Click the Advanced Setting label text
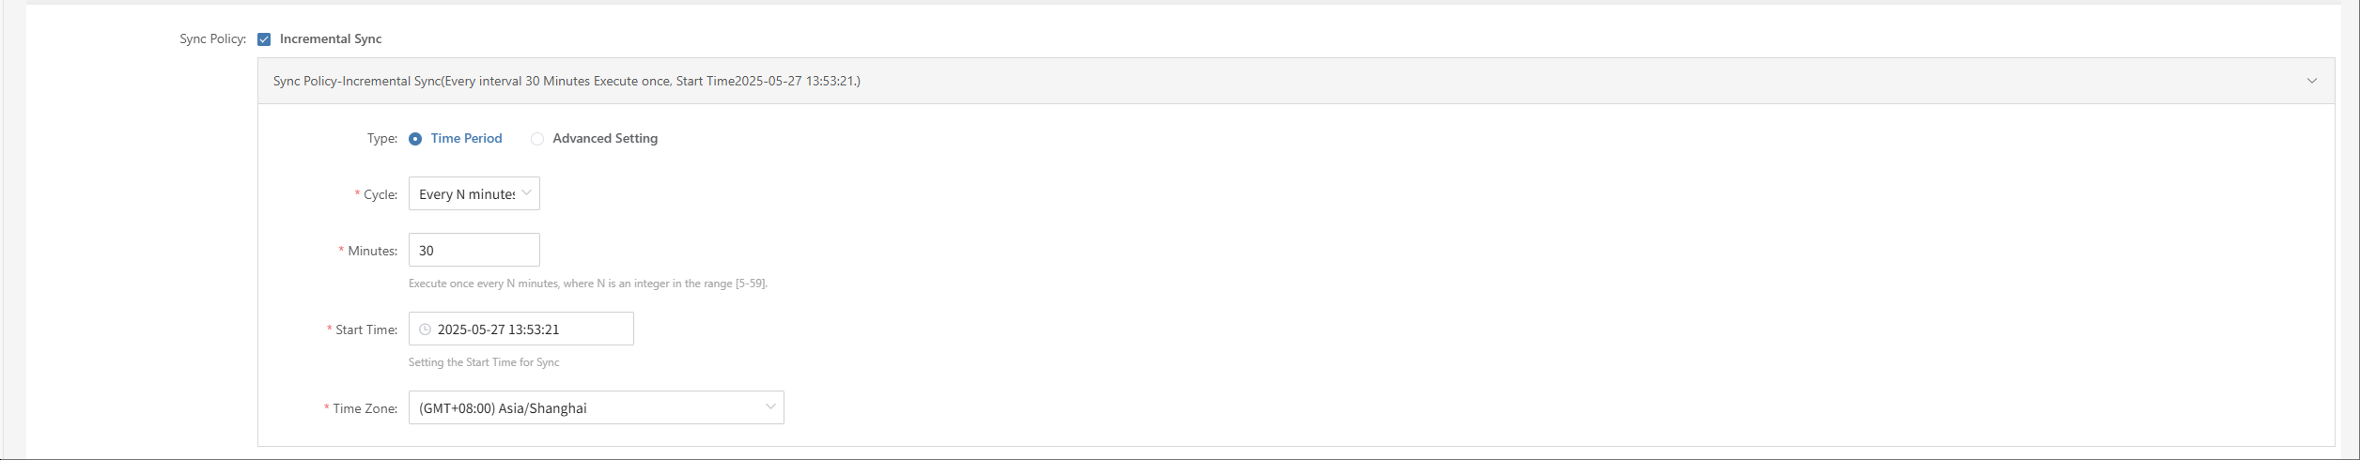This screenshot has width=2360, height=460. [605, 139]
